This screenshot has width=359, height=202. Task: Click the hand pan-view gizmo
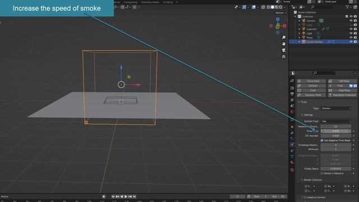coord(284,44)
